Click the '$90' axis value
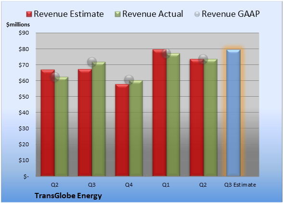The height and width of the screenshot is (203, 283). tap(24, 33)
